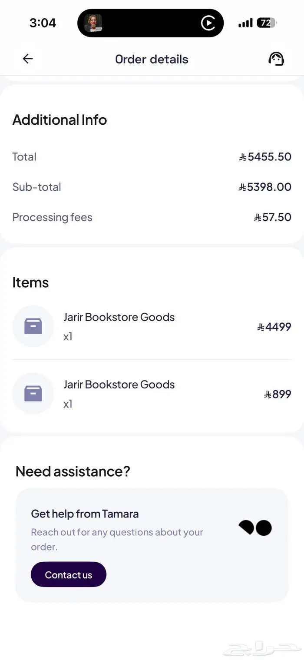Tap the Total amount 5455.50

coord(265,157)
